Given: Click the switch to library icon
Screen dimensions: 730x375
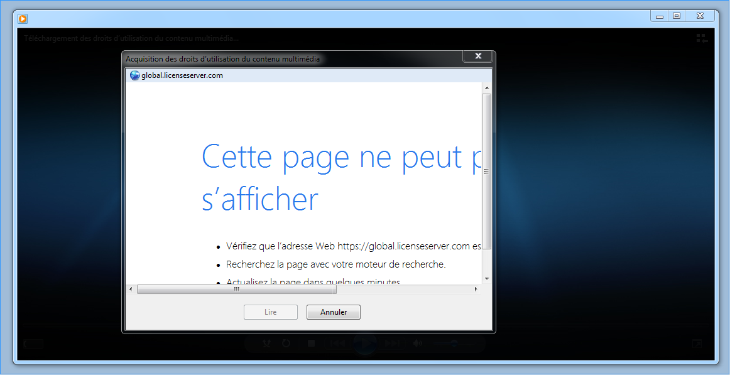Looking at the screenshot, I should pos(702,38).
